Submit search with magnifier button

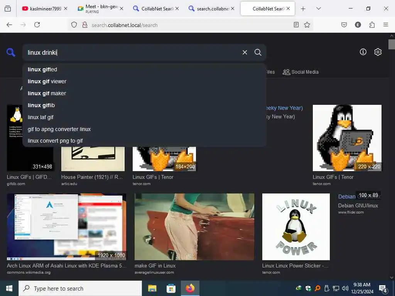tap(258, 52)
